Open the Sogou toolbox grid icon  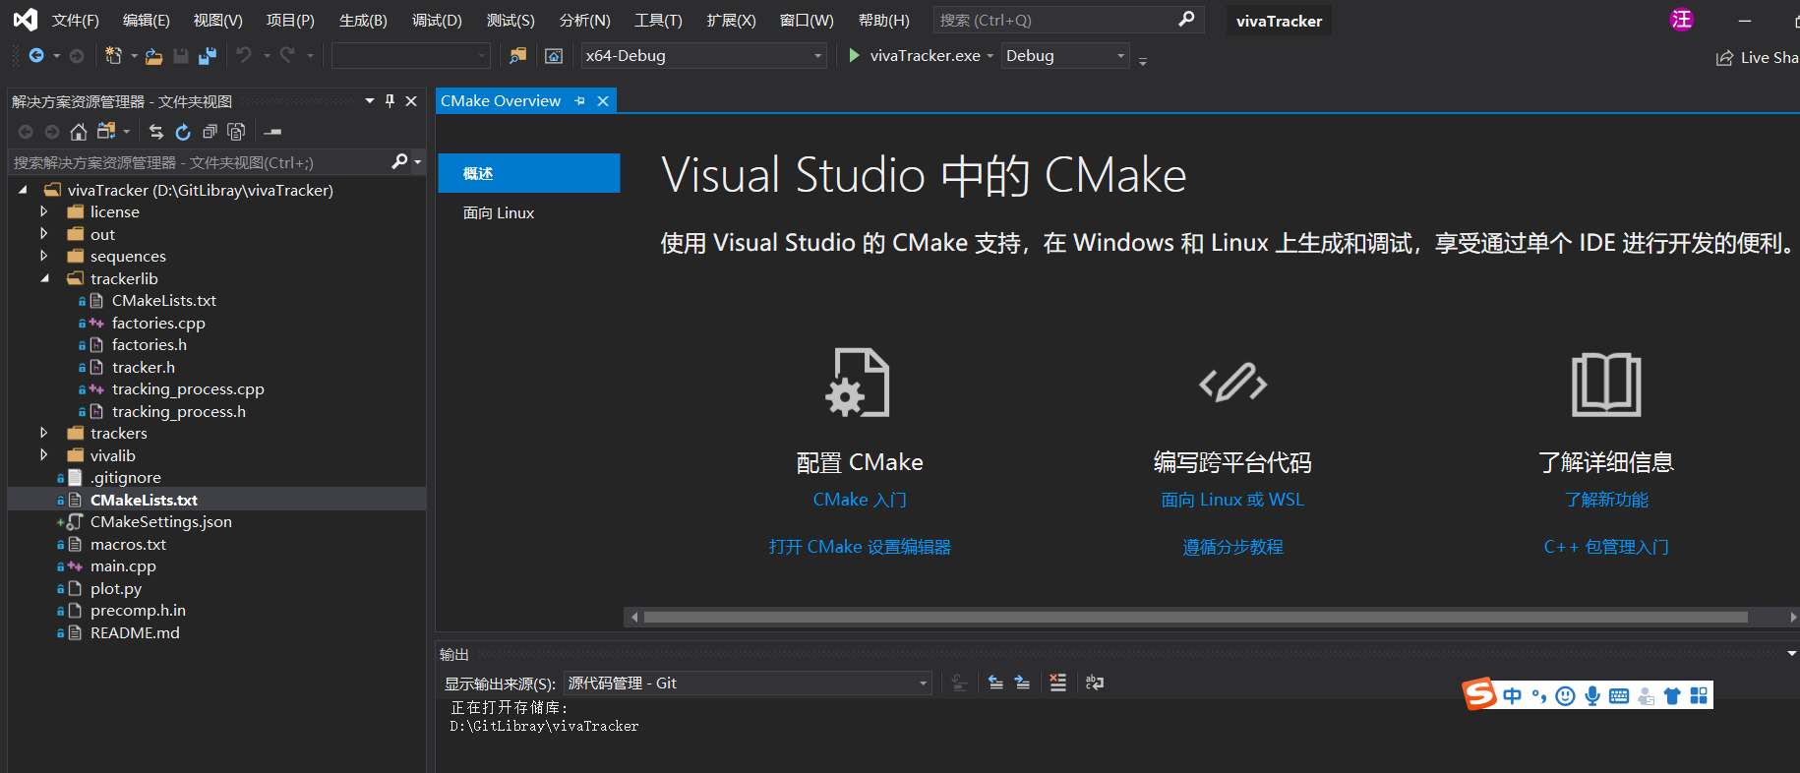point(1699,696)
